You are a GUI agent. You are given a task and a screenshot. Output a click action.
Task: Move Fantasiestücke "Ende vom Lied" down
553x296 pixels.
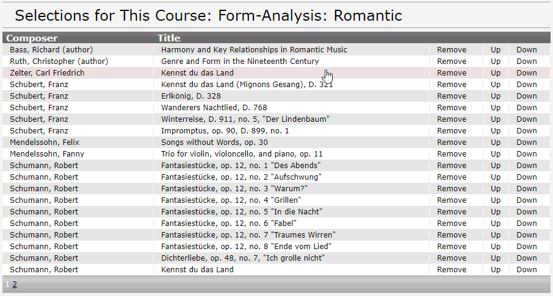527,247
